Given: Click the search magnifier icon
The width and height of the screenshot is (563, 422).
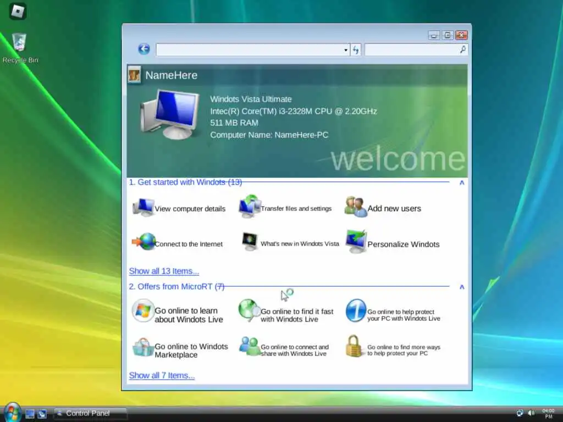Looking at the screenshot, I should coord(463,49).
